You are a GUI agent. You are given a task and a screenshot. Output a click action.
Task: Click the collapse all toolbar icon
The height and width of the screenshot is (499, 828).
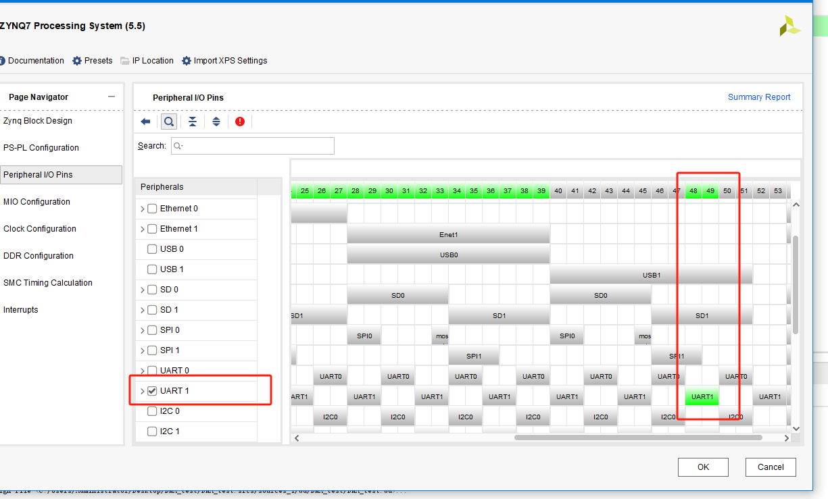(x=193, y=122)
